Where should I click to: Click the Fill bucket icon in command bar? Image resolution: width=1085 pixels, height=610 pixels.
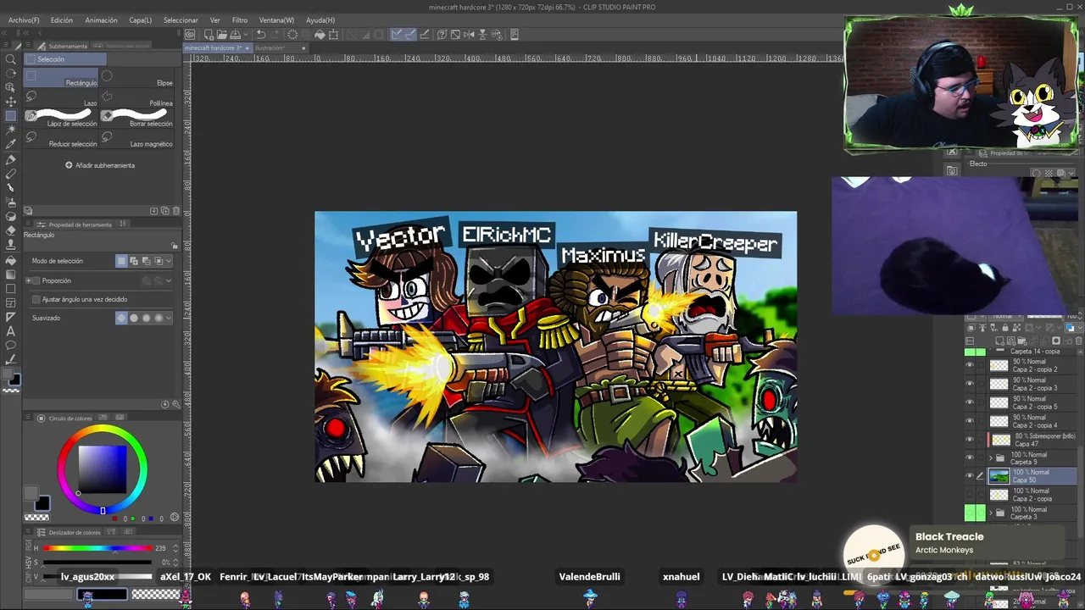(320, 35)
